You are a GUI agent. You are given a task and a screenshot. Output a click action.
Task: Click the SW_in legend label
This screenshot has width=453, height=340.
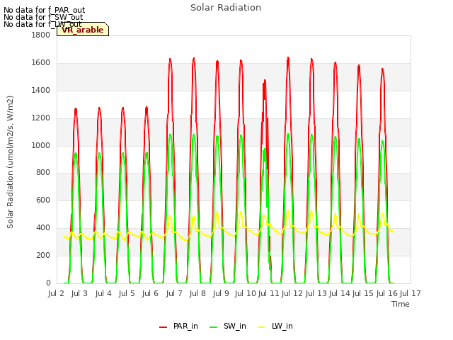pos(234,326)
